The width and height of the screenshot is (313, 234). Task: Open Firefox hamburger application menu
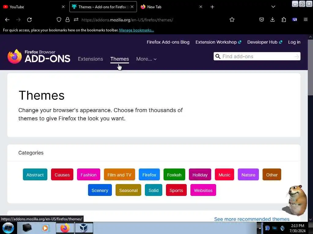[x=305, y=19]
